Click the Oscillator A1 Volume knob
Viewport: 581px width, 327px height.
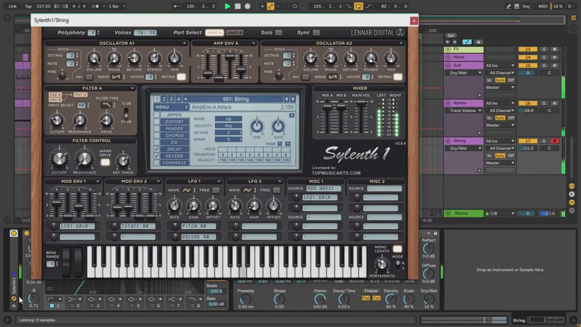tap(94, 58)
